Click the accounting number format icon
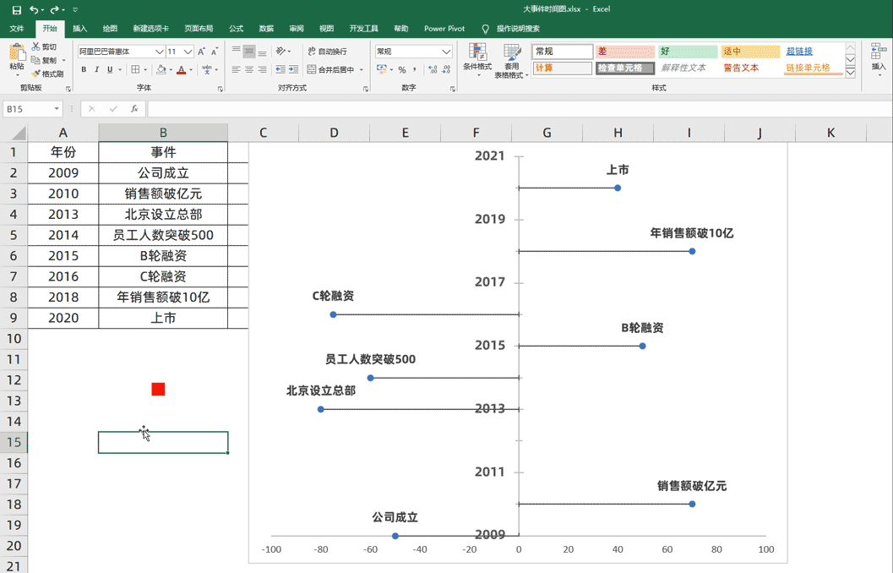This screenshot has width=893, height=573. tap(381, 69)
